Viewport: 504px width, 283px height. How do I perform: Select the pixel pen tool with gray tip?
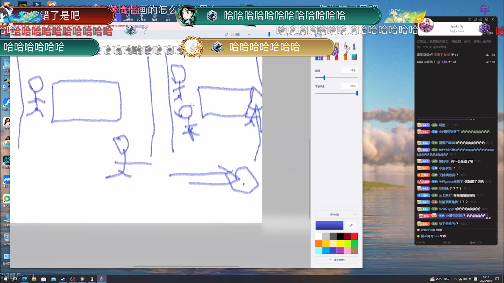pyautogui.click(x=354, y=47)
